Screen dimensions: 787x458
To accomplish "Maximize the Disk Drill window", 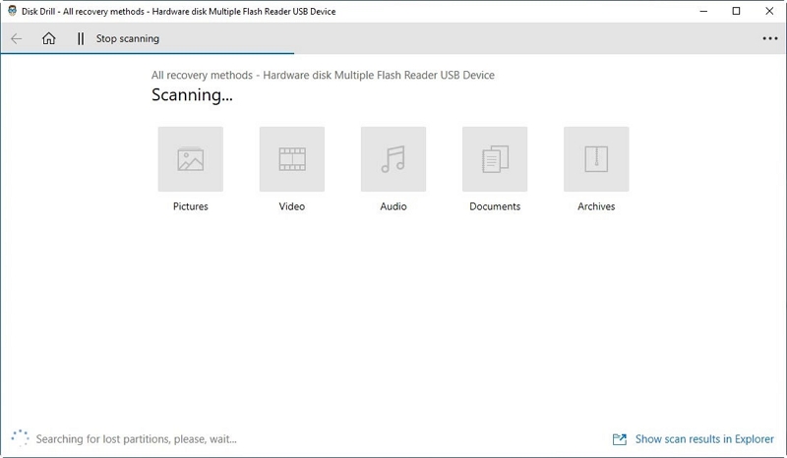I will tap(736, 11).
